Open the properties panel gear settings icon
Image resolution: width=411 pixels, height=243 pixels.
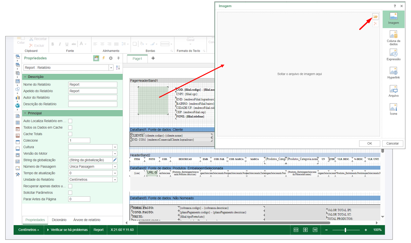coord(111,58)
